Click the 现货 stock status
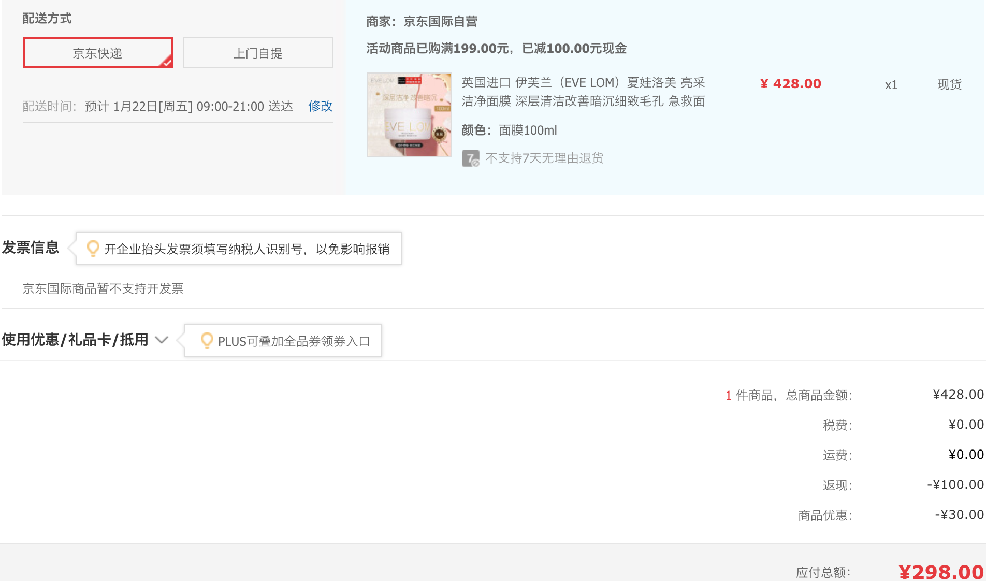986x581 pixels. (949, 84)
